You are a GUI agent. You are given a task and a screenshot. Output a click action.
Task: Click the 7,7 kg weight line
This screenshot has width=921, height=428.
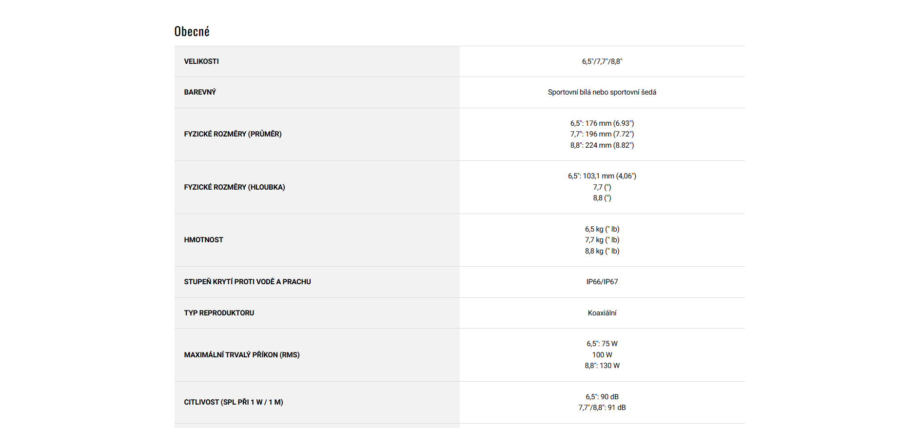[x=602, y=240]
